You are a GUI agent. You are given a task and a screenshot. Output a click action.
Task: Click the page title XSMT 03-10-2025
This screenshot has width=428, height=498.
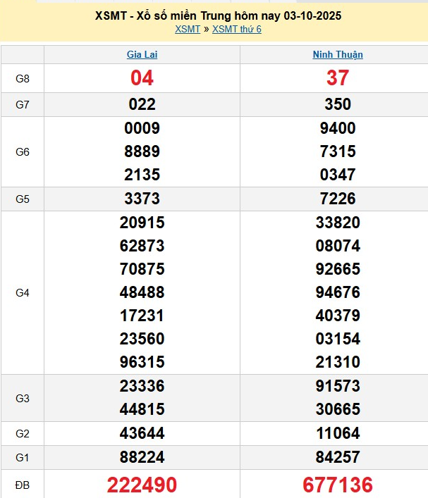point(218,15)
